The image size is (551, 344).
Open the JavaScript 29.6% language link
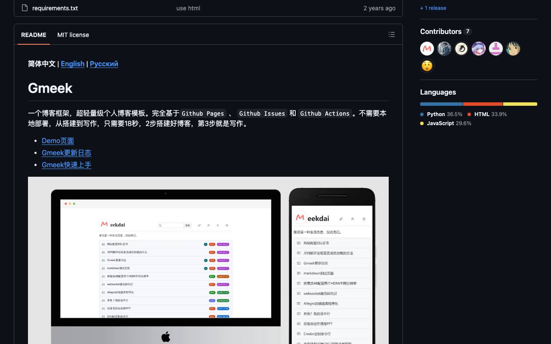pos(446,123)
